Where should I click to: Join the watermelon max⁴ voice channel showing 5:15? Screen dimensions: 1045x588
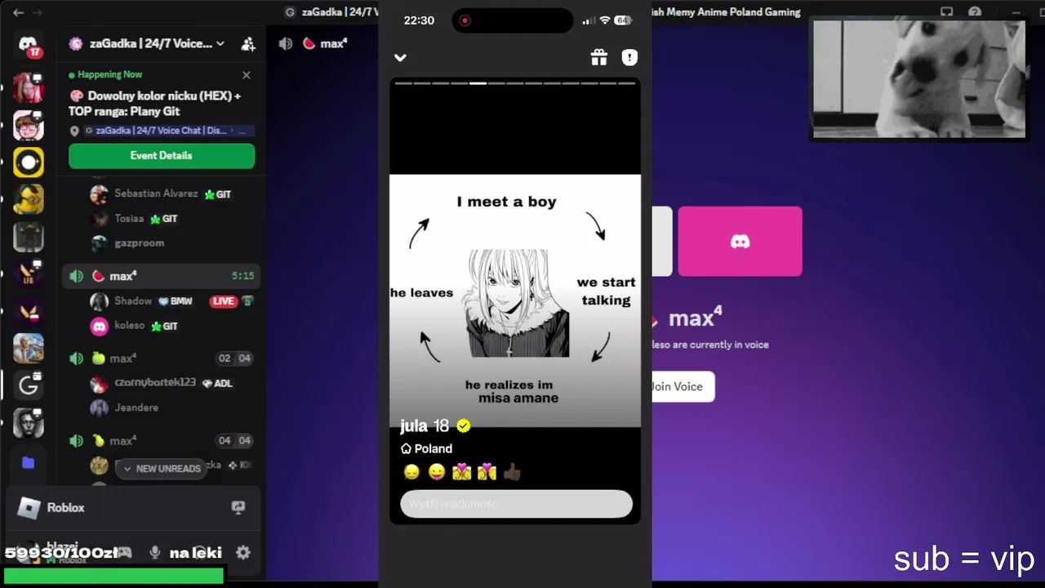pyautogui.click(x=161, y=276)
